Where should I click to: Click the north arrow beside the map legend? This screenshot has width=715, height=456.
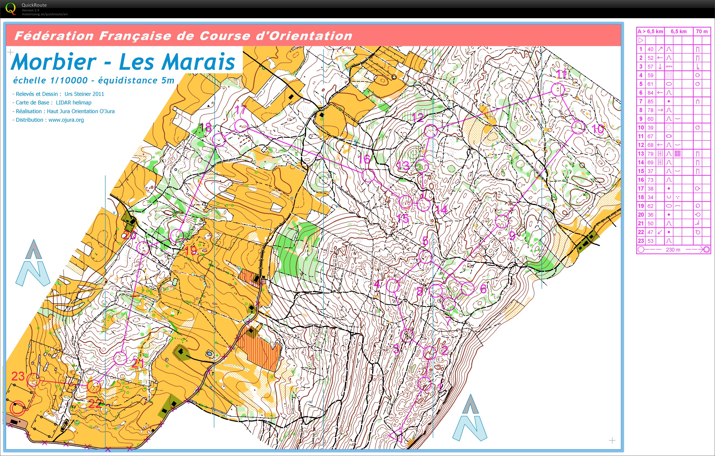point(33,263)
